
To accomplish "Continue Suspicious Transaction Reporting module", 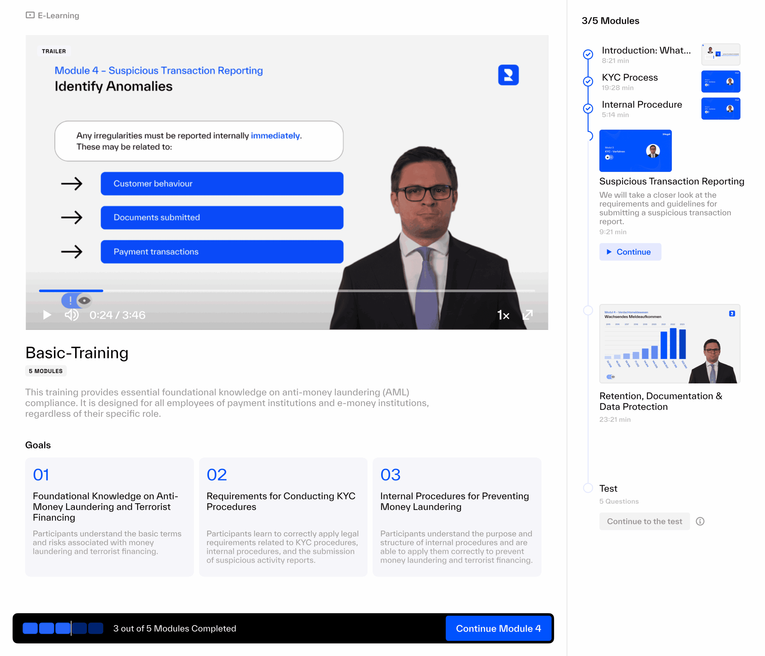I will click(x=630, y=252).
